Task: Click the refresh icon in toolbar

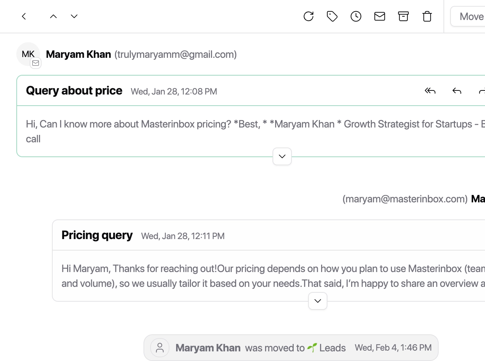Action: (309, 16)
